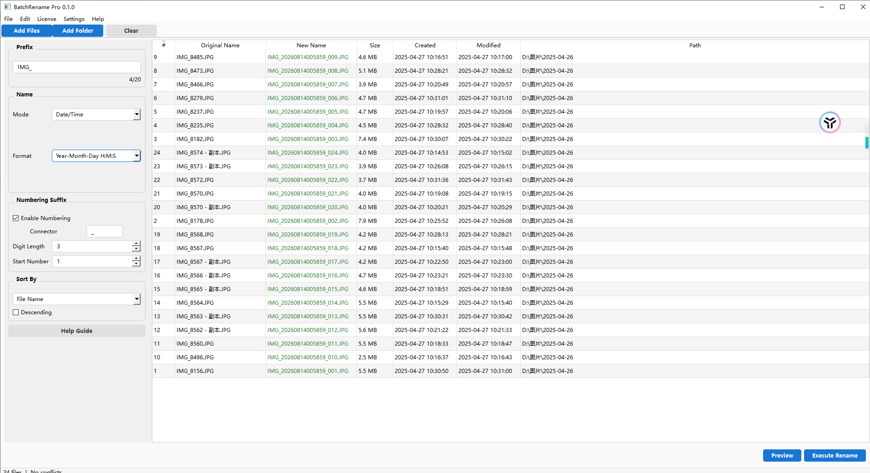Screen dimensions: 870x473
Task: Toggle the Enable Numbering checkbox
Action: click(16, 218)
